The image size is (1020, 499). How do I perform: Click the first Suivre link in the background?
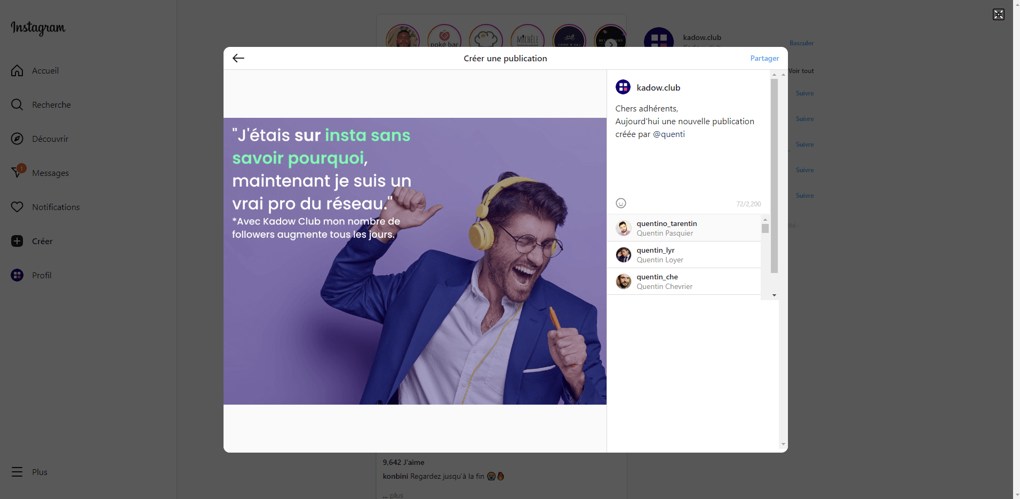[804, 93]
